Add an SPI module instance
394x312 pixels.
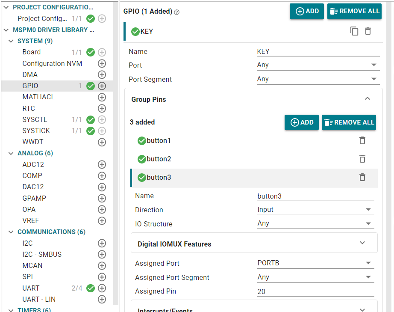point(102,277)
